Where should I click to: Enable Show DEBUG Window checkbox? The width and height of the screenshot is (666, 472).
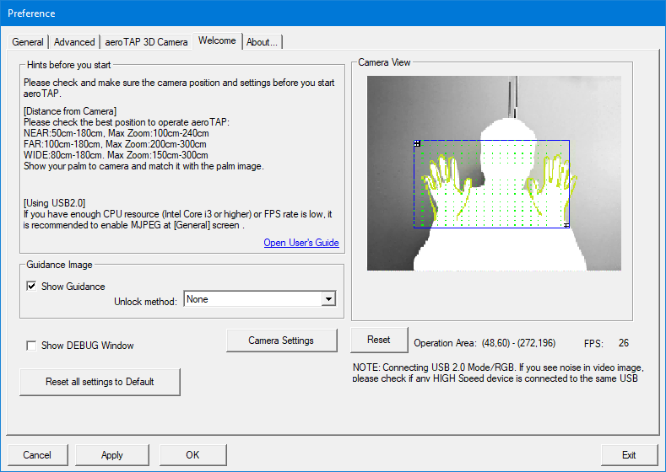(31, 346)
